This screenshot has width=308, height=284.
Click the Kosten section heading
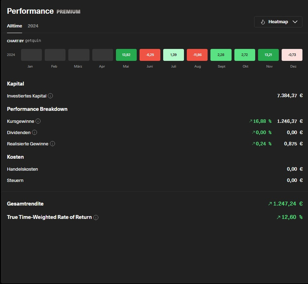(15, 157)
